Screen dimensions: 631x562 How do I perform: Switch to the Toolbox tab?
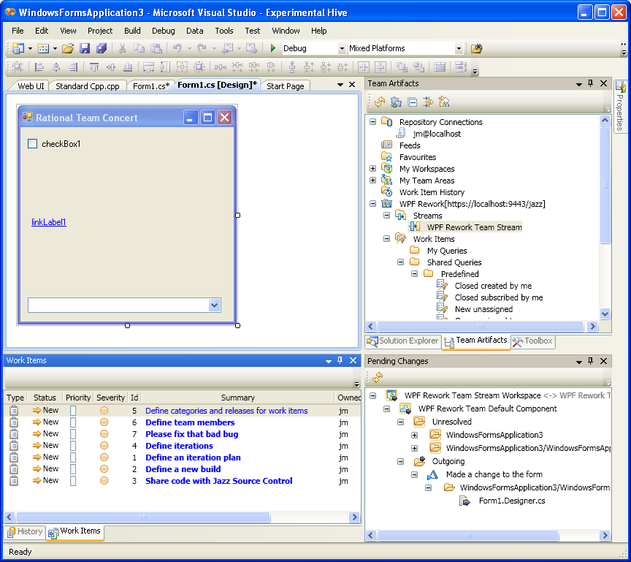point(533,341)
